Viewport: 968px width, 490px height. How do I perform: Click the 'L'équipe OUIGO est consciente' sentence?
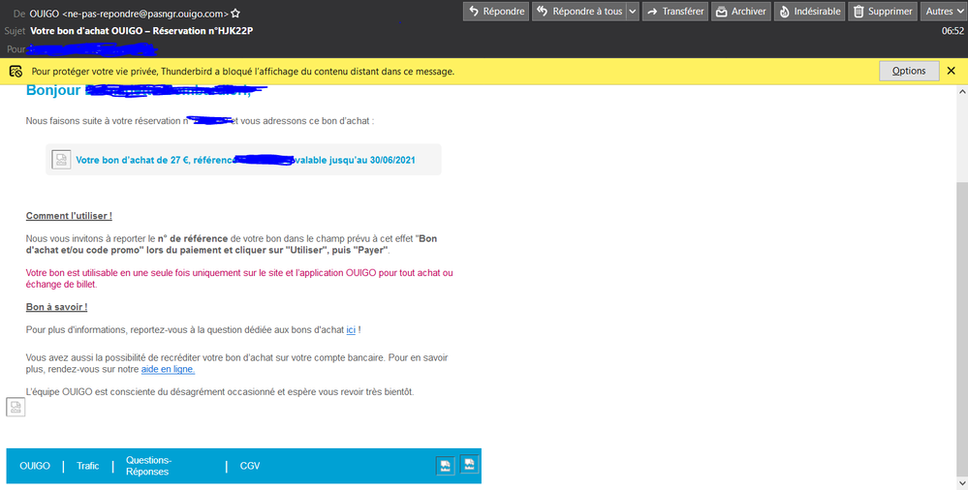220,392
